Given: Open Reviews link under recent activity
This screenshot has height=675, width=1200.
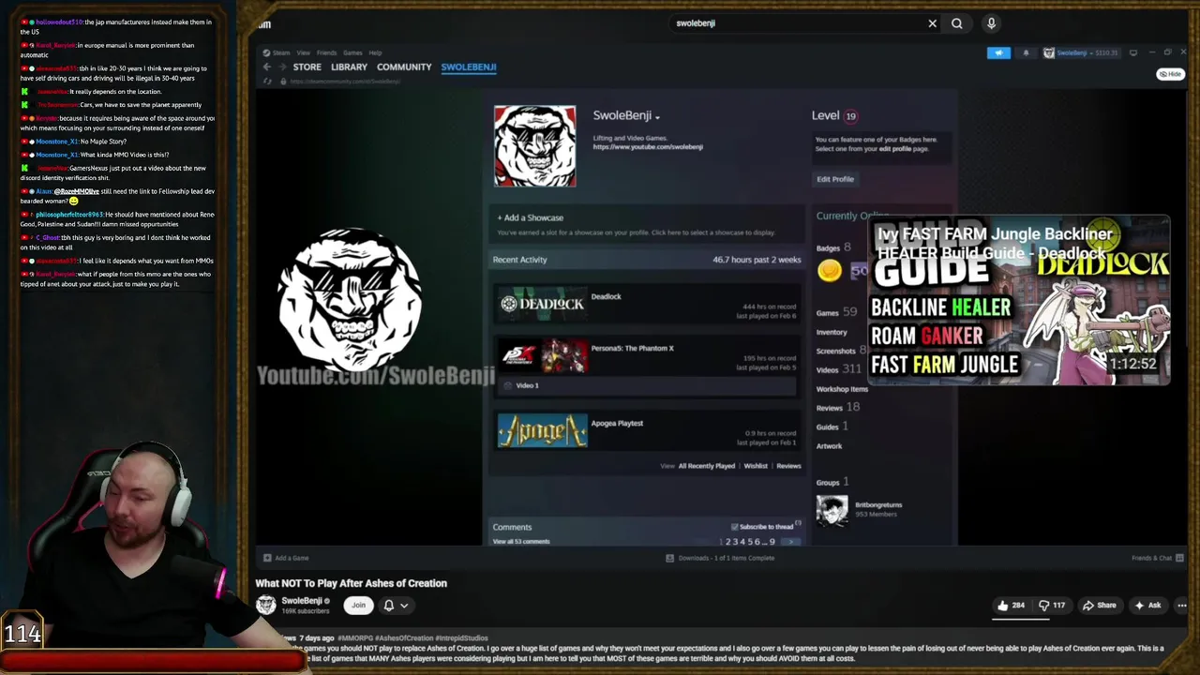Looking at the screenshot, I should (x=788, y=466).
